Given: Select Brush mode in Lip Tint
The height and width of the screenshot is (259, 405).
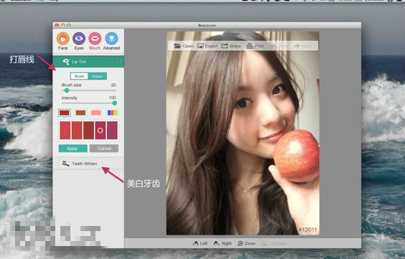Looking at the screenshot, I should [x=79, y=76].
